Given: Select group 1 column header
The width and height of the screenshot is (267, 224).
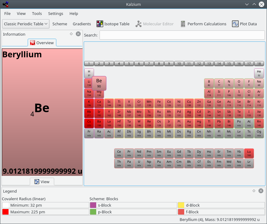Looking at the screenshot, I should pos(89,64).
